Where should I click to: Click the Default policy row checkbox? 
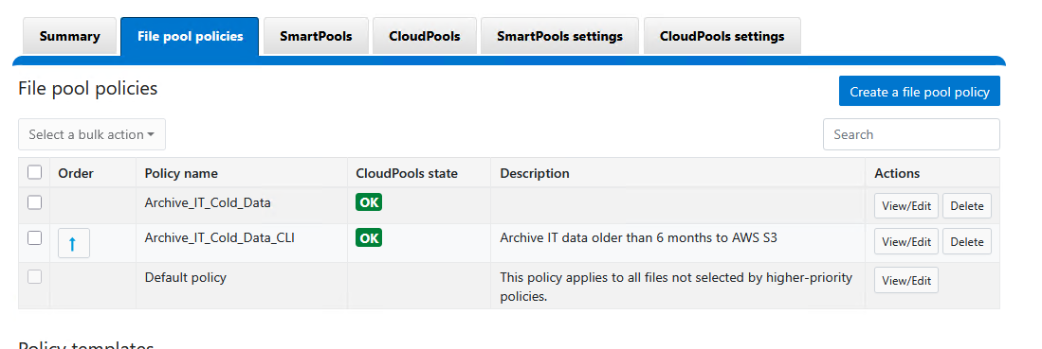pos(34,277)
